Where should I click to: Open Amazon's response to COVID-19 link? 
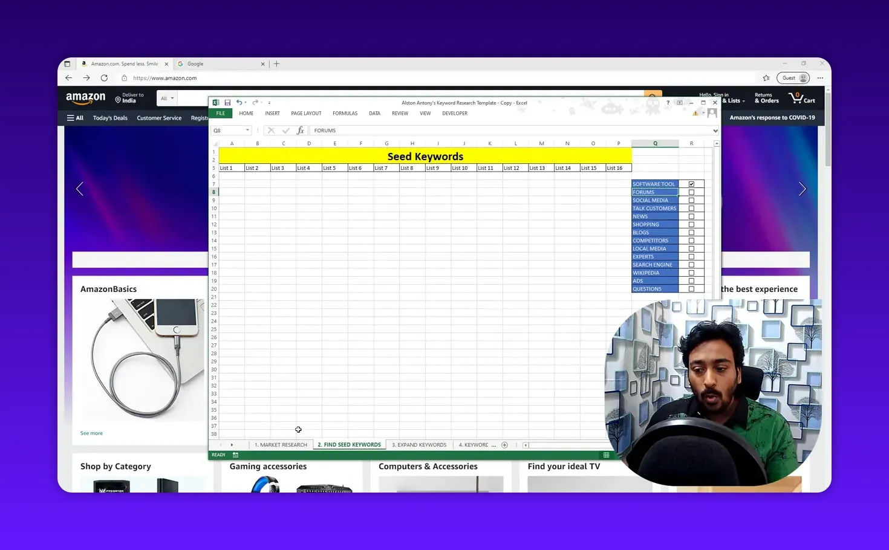click(x=773, y=117)
